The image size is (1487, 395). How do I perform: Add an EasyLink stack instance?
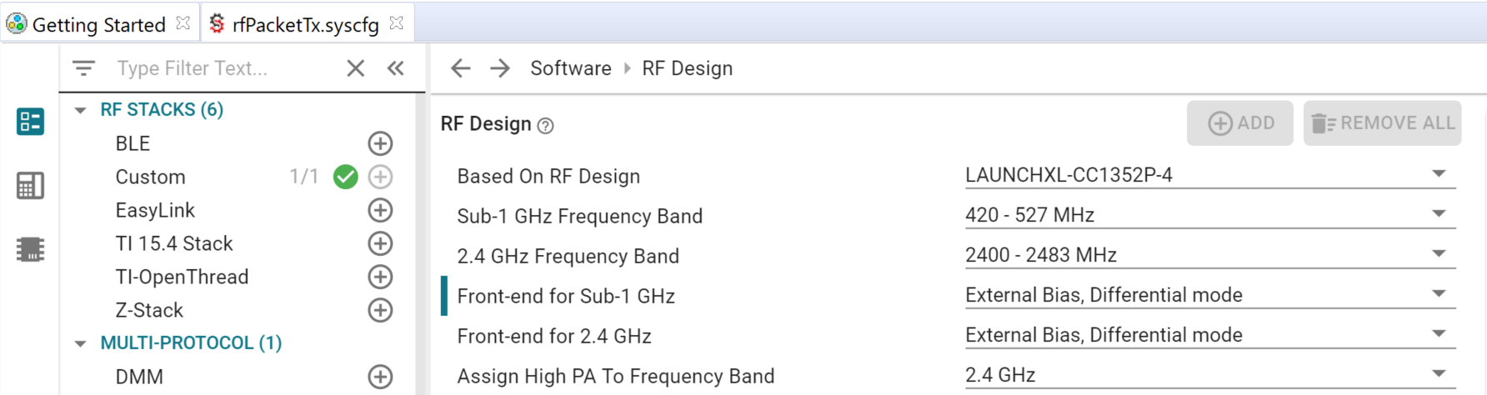click(x=380, y=210)
